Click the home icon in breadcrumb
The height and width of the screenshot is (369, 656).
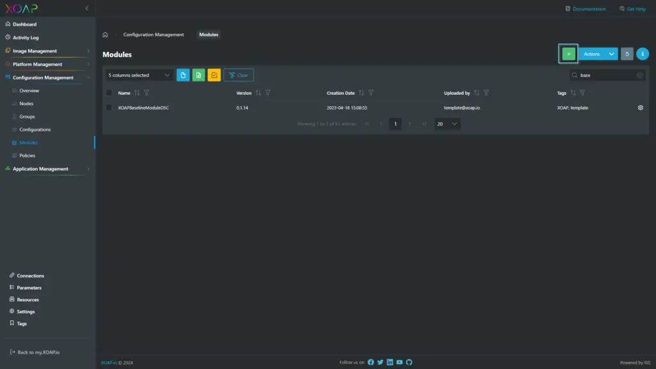click(x=105, y=35)
